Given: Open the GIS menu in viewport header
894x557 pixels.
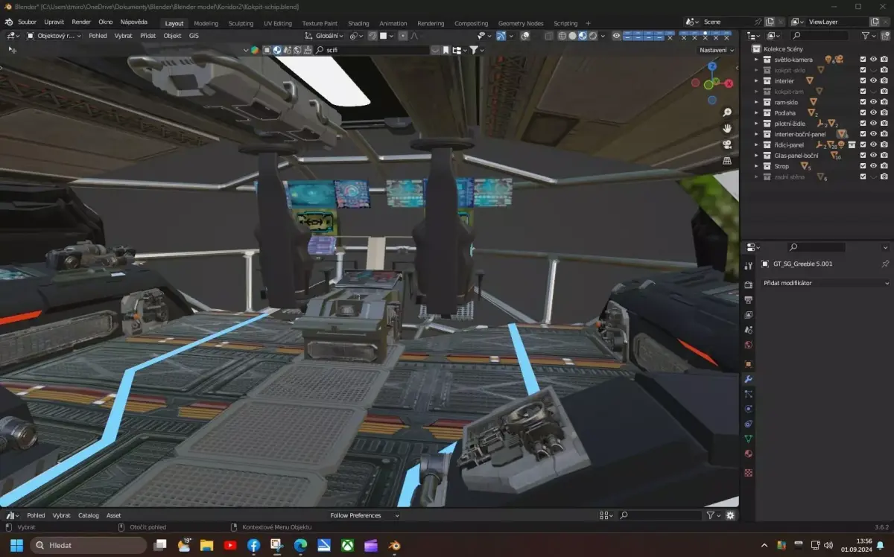Looking at the screenshot, I should tap(194, 36).
